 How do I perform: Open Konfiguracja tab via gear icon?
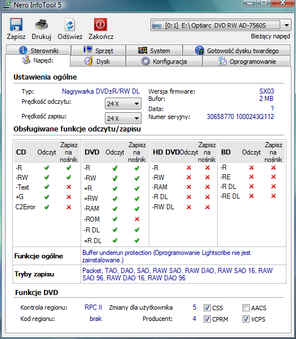(145, 61)
